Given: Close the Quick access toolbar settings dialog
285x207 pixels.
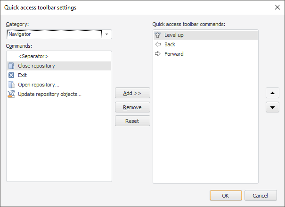Looking at the screenshot, I should (x=277, y=7).
